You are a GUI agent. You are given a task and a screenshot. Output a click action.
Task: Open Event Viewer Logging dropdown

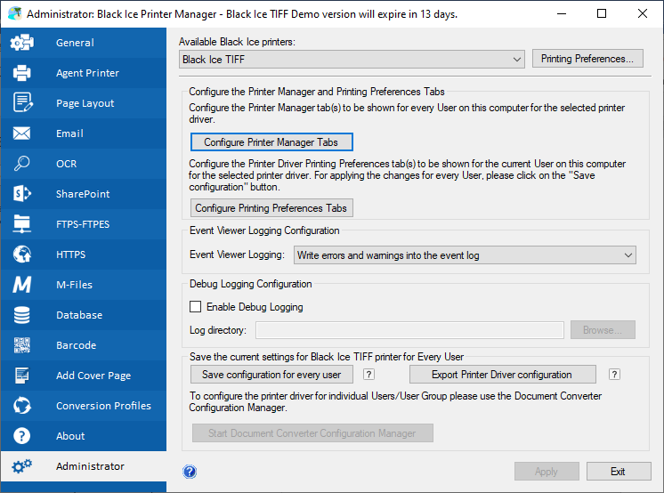point(465,255)
